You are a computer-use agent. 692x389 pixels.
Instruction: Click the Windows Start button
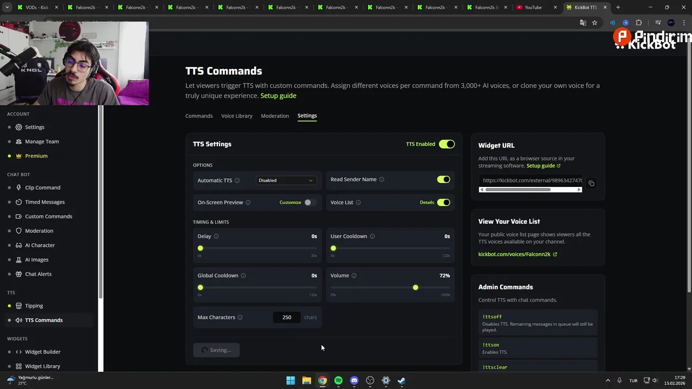pyautogui.click(x=290, y=380)
